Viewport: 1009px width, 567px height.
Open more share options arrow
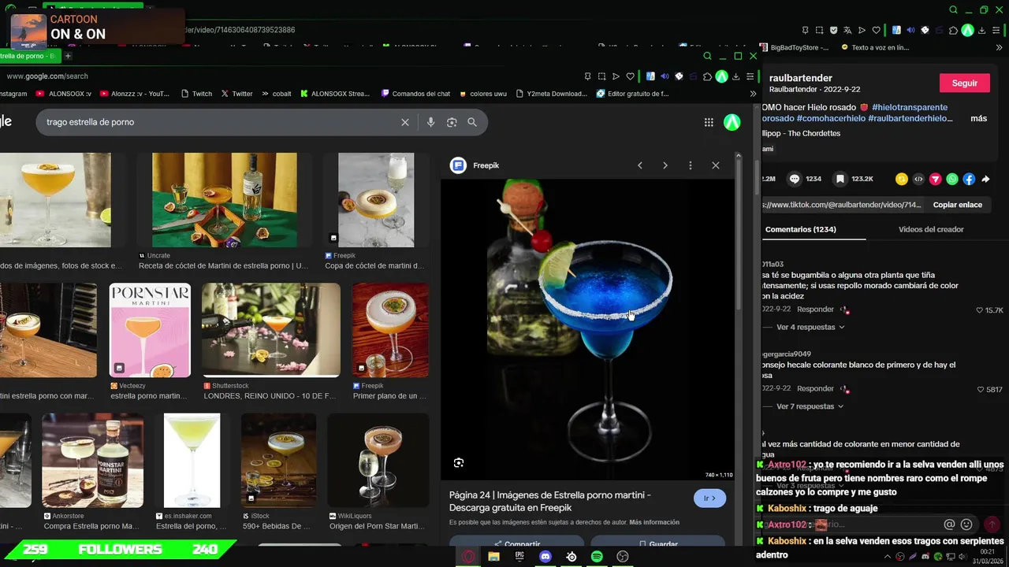click(x=985, y=179)
